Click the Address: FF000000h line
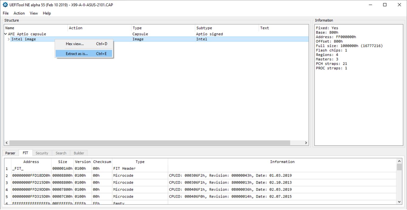 (336, 37)
